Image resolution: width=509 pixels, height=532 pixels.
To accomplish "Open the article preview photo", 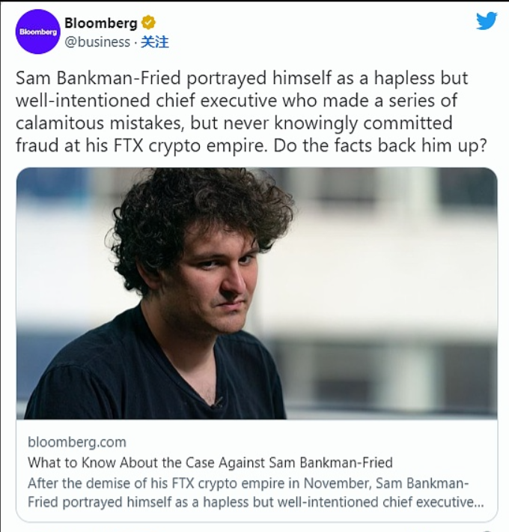I will click(x=257, y=292).
